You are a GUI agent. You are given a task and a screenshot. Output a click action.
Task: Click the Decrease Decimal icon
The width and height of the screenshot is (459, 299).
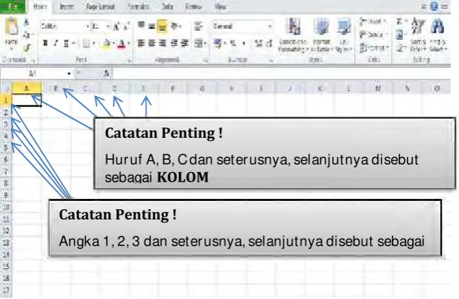[270, 44]
